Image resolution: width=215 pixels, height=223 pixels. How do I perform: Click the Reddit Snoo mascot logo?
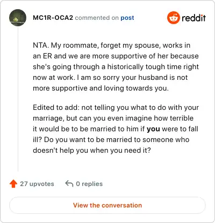pyautogui.click(x=173, y=18)
